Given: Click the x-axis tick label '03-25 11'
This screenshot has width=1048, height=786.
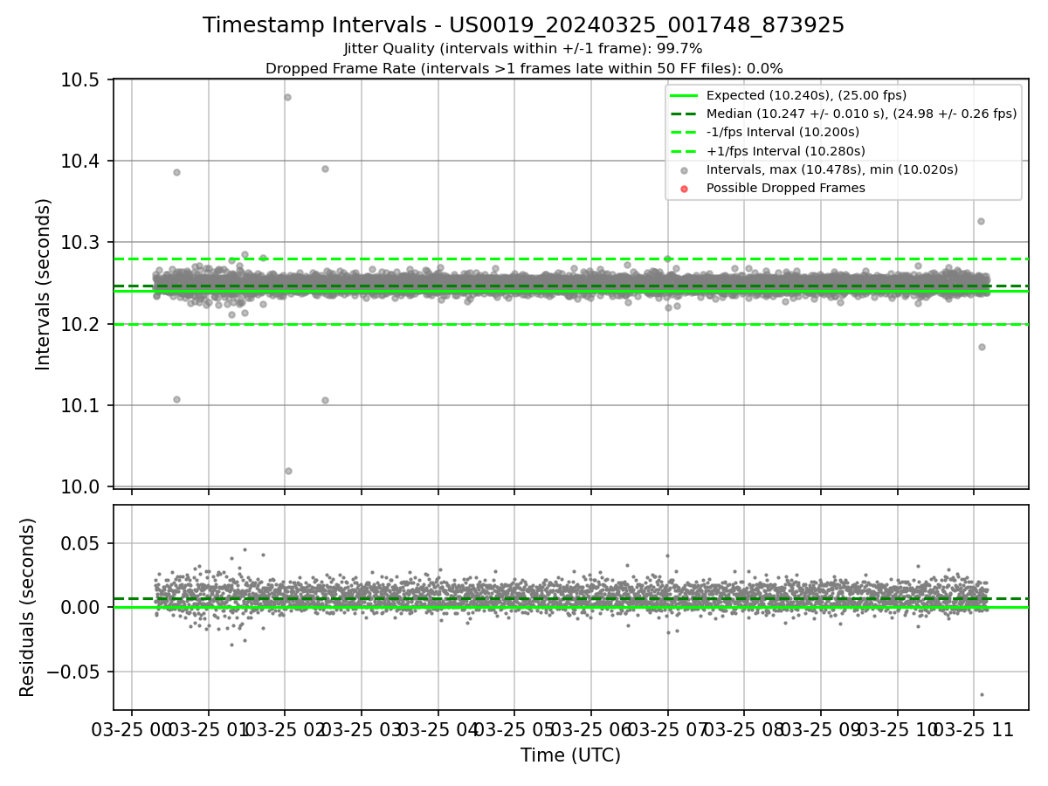Looking at the screenshot, I should tap(973, 729).
